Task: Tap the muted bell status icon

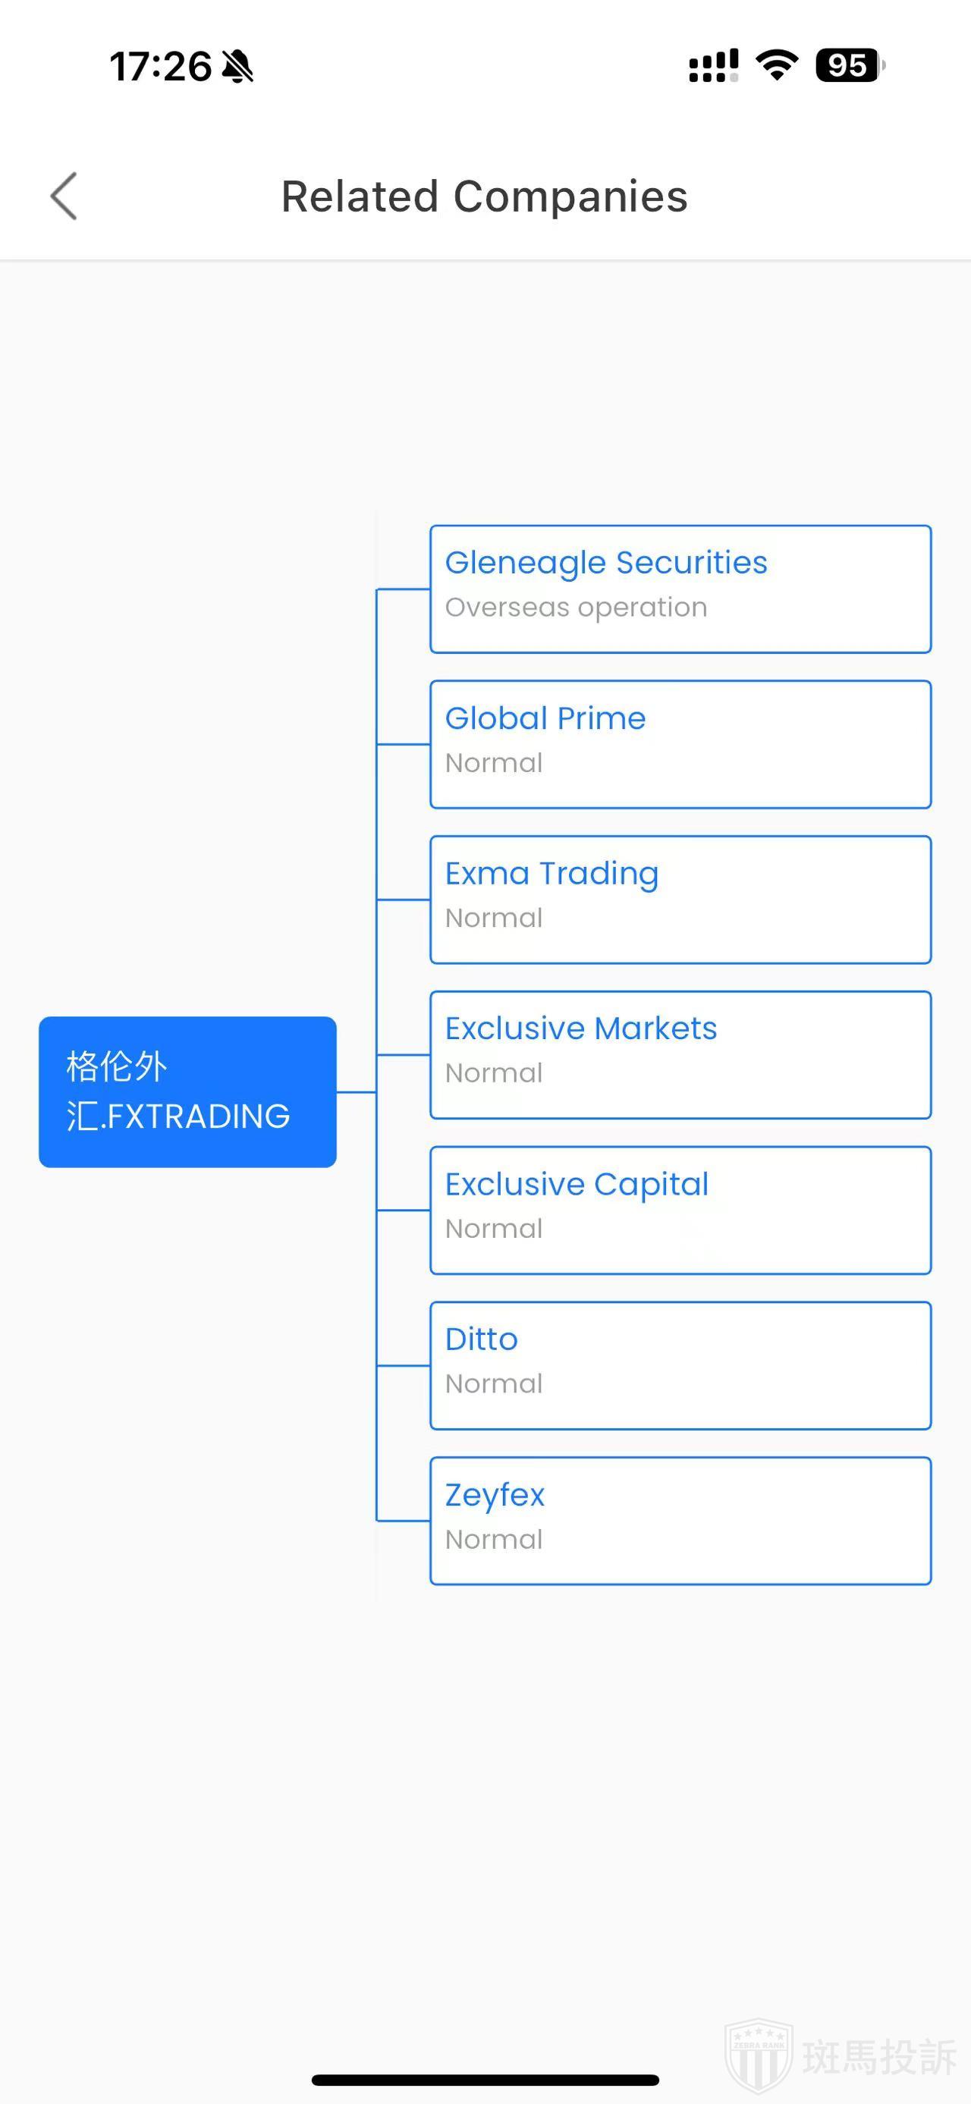Action: pyautogui.click(x=237, y=66)
